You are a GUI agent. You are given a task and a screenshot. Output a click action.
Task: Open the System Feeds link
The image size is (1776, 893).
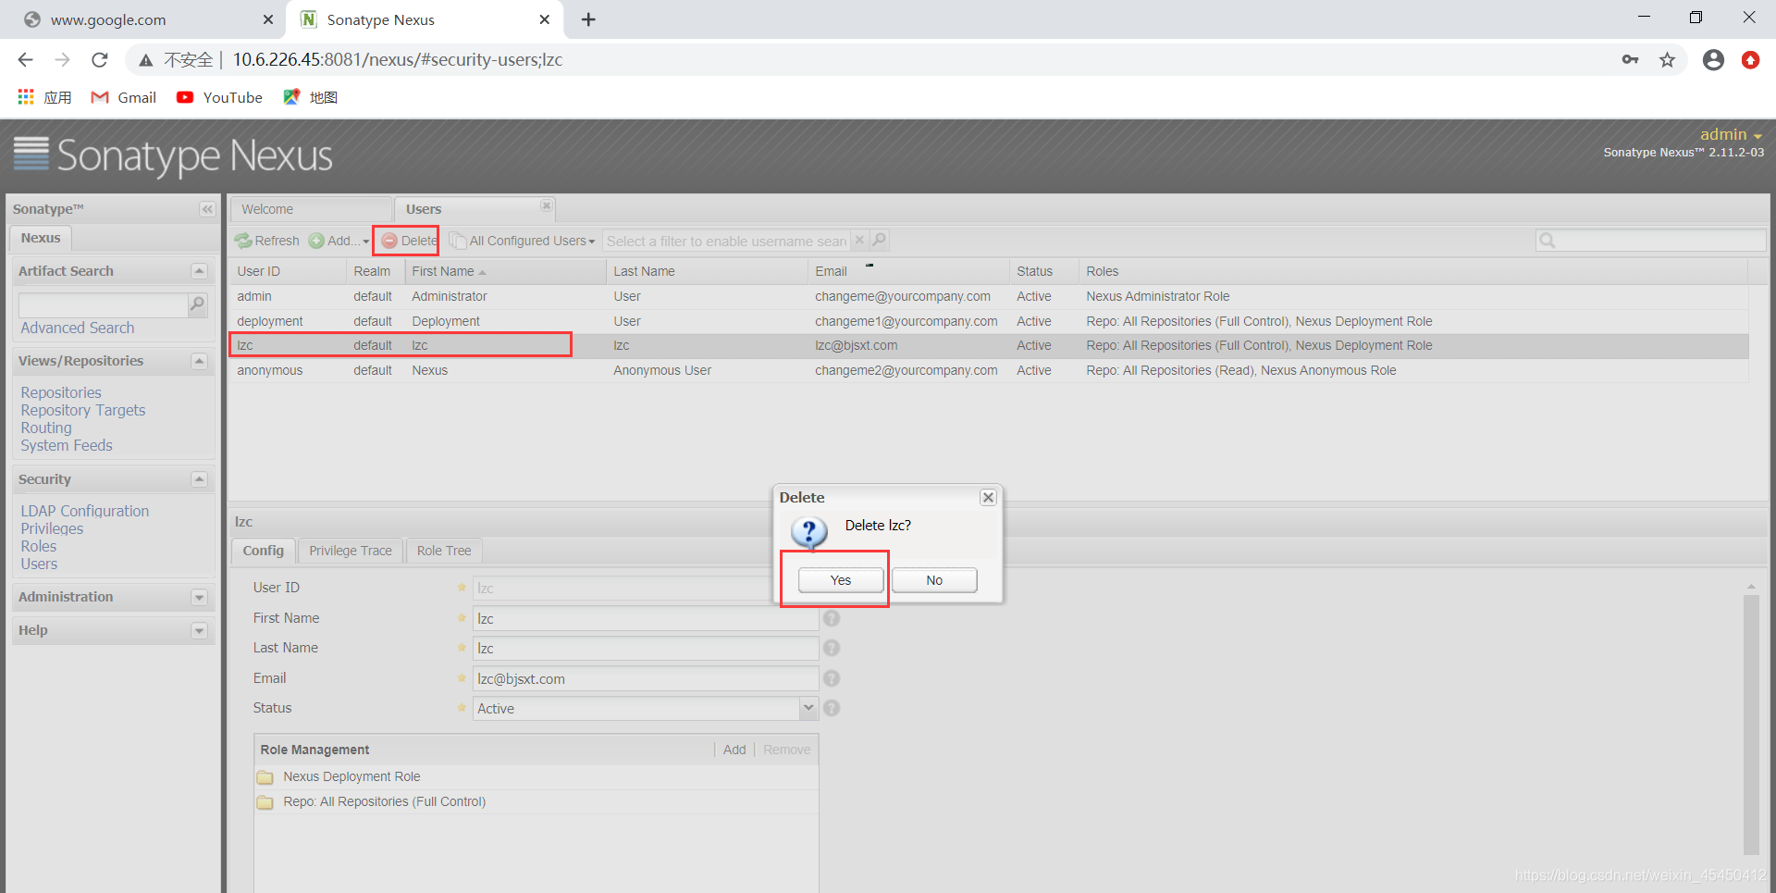tap(67, 445)
